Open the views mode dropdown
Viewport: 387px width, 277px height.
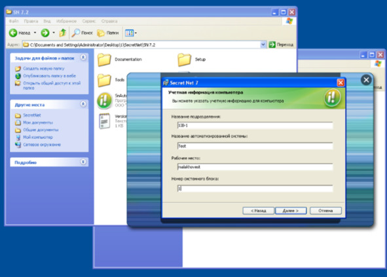tap(131, 33)
